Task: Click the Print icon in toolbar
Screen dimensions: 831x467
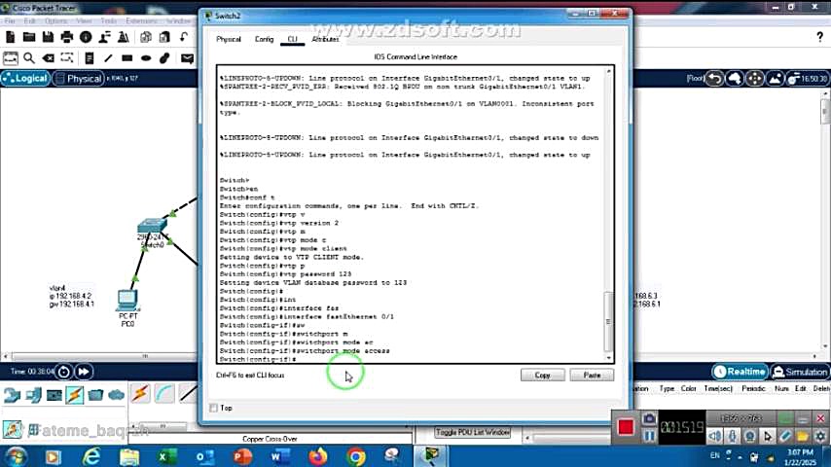Action: [67, 37]
